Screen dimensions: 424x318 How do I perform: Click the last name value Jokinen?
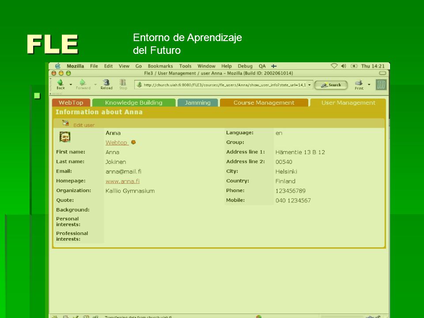point(116,162)
